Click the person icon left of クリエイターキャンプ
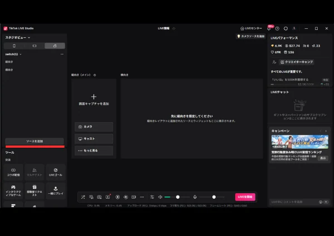Screen dimensions: 334x236 click(274, 62)
